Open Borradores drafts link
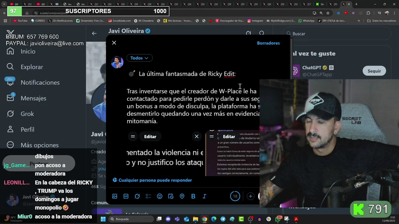 [x=268, y=43]
